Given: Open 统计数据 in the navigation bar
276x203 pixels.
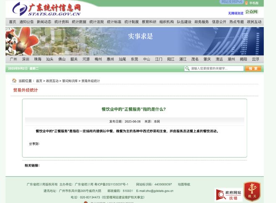Looking at the screenshot, I should coord(79,22).
